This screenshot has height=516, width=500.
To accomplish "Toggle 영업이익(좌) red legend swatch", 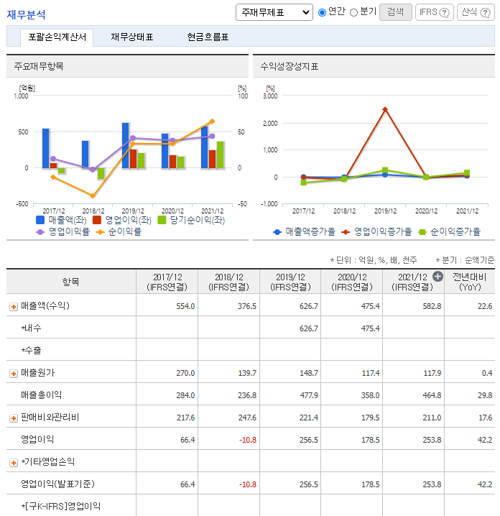I will pyautogui.click(x=98, y=220).
